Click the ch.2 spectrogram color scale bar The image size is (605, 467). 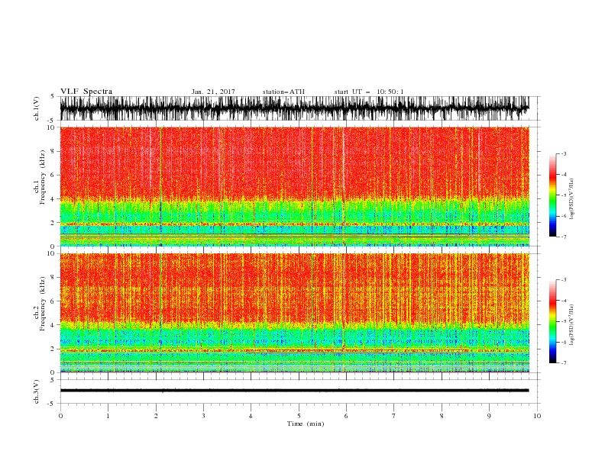coord(552,321)
